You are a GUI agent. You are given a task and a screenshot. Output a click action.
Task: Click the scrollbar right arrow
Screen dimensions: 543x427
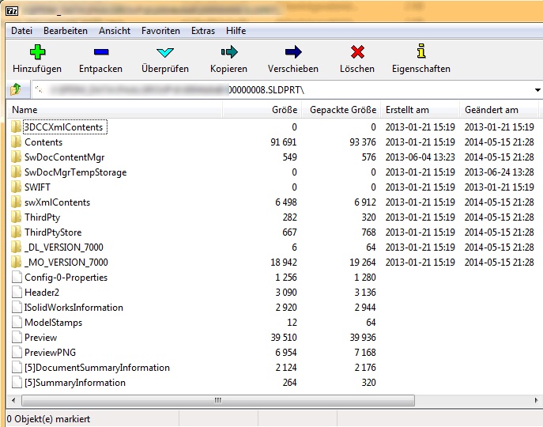click(537, 401)
